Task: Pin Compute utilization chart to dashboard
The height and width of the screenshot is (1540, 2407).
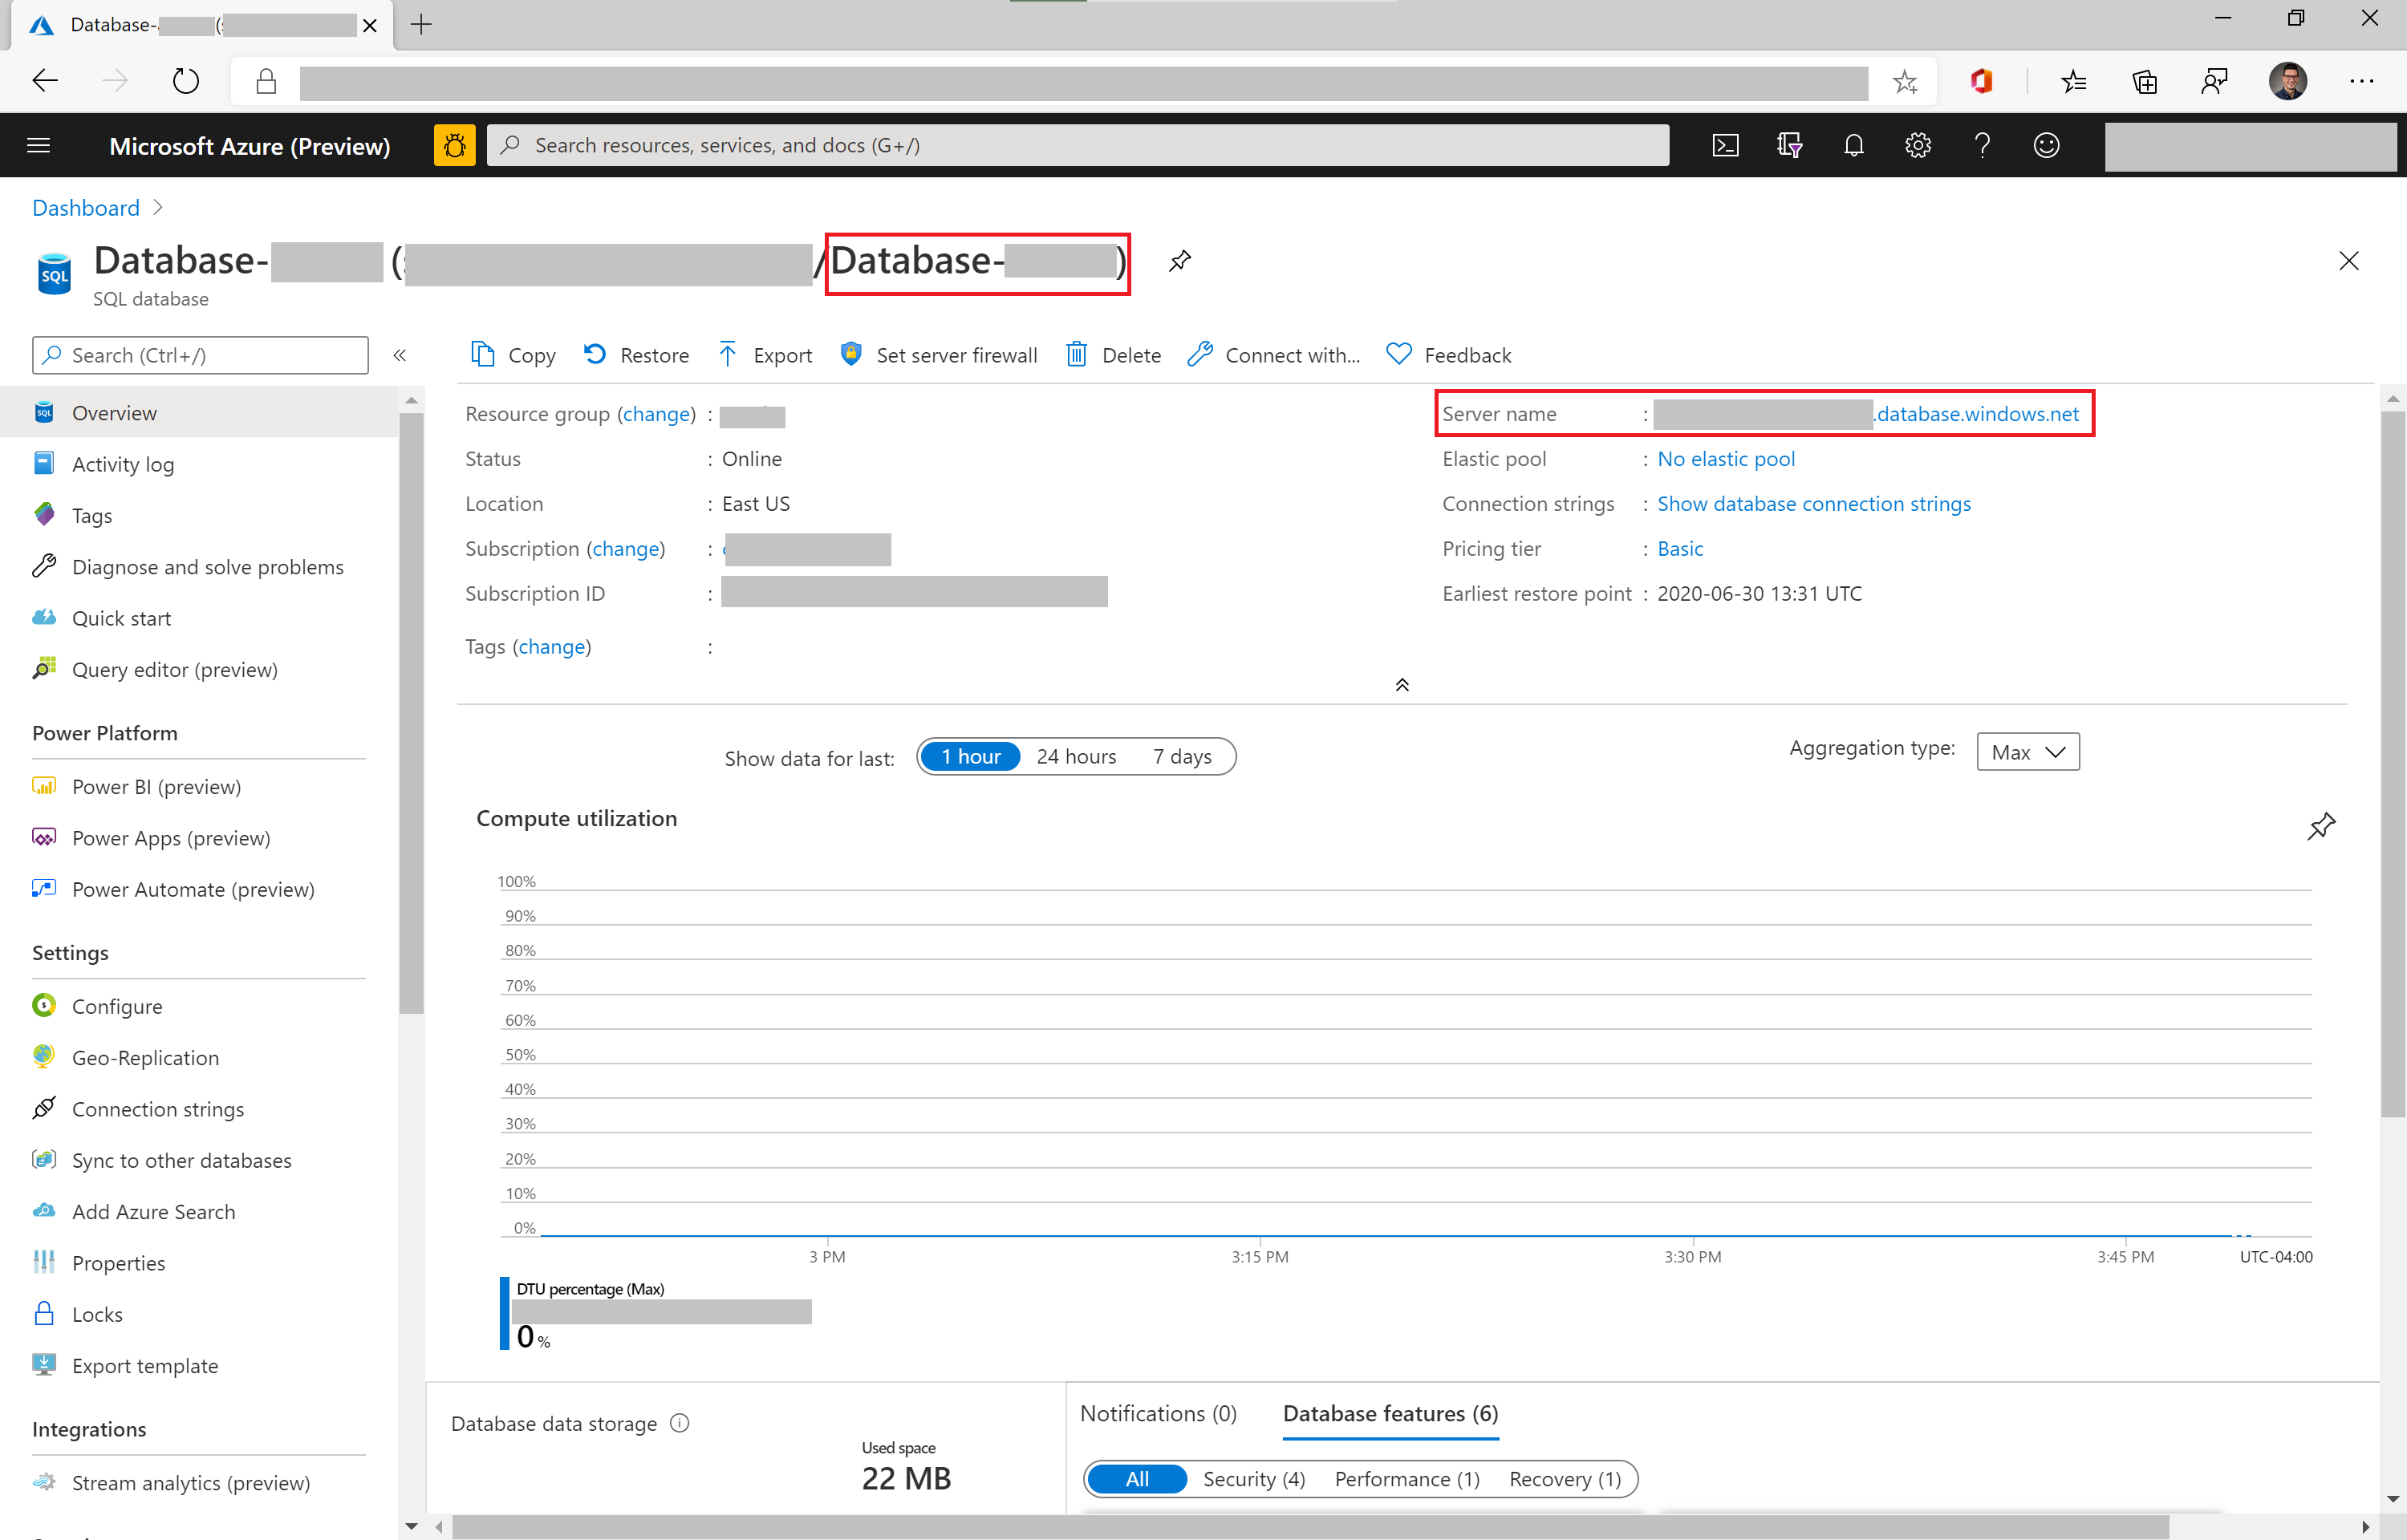Action: point(2320,826)
